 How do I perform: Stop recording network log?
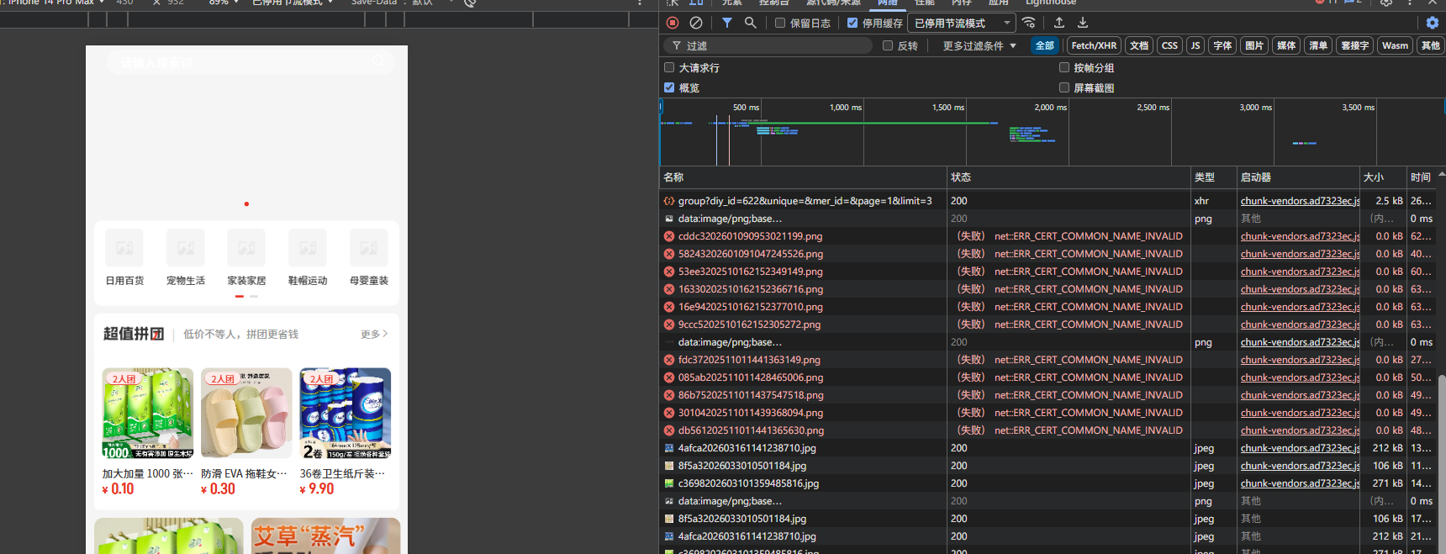(x=673, y=23)
